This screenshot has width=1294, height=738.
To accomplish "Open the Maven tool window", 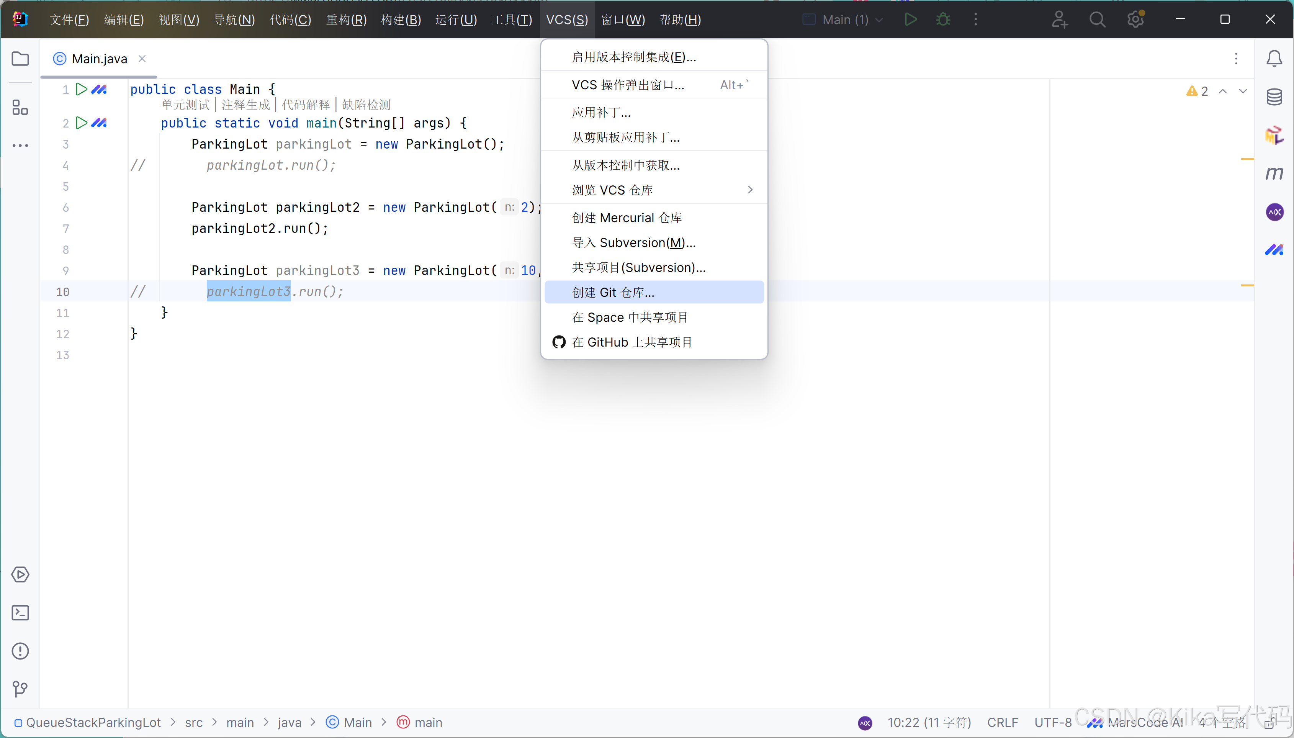I will coord(1274,173).
